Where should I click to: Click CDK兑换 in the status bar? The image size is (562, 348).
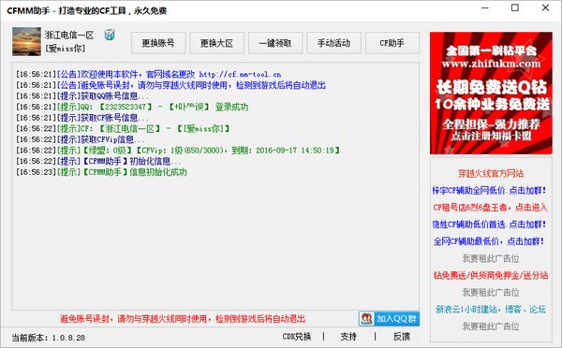click(x=297, y=337)
